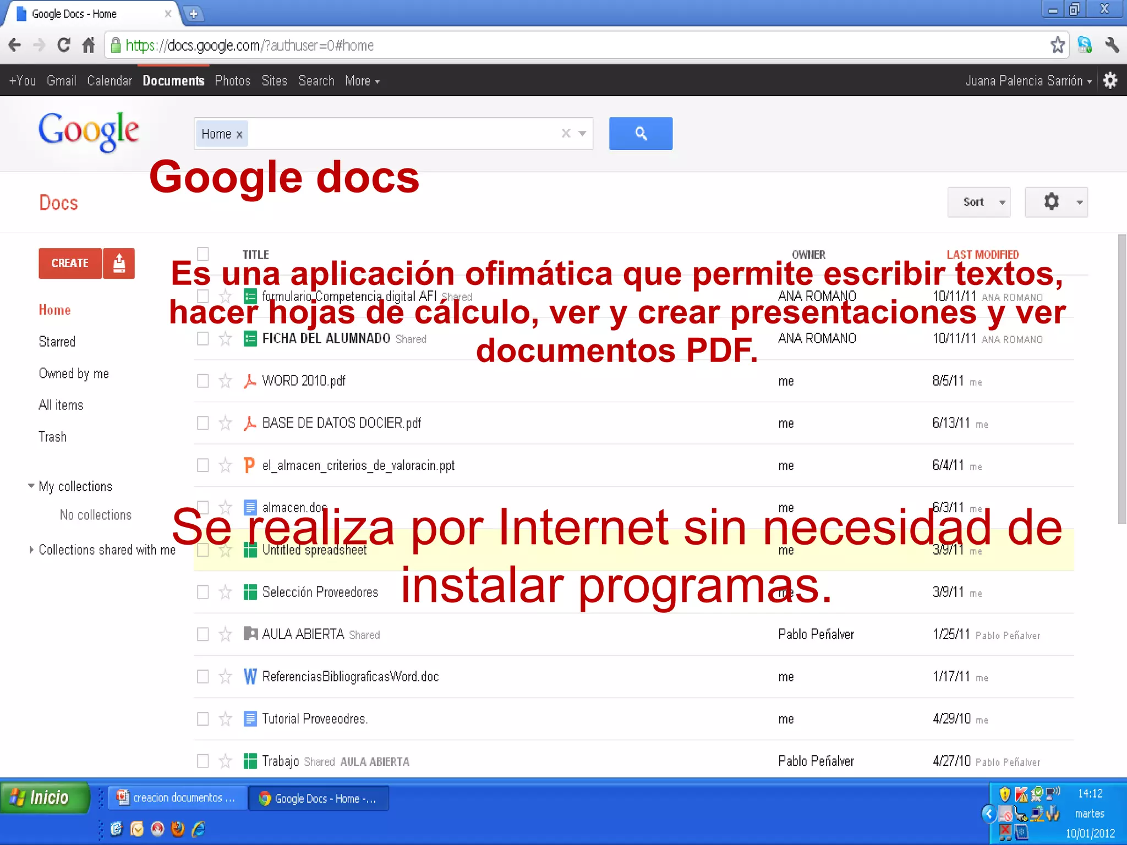The height and width of the screenshot is (845, 1127).
Task: Click the red CREATE button
Action: [x=70, y=263]
